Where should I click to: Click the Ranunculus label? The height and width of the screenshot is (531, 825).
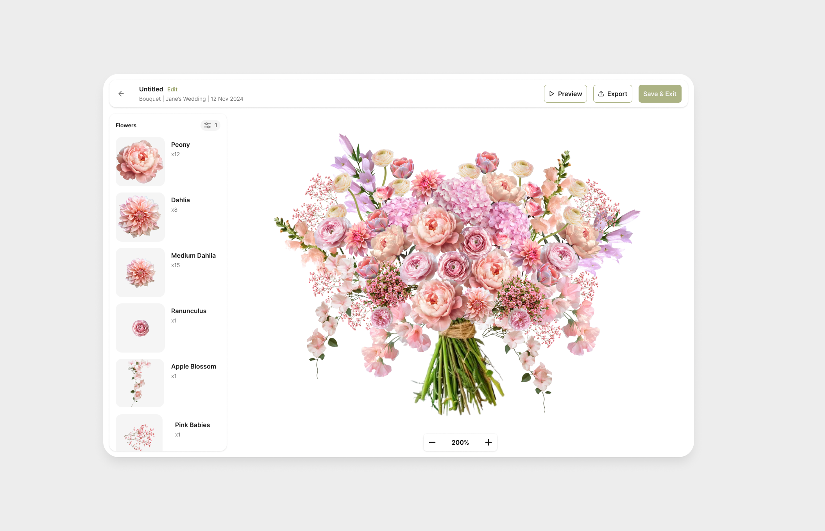click(x=189, y=311)
